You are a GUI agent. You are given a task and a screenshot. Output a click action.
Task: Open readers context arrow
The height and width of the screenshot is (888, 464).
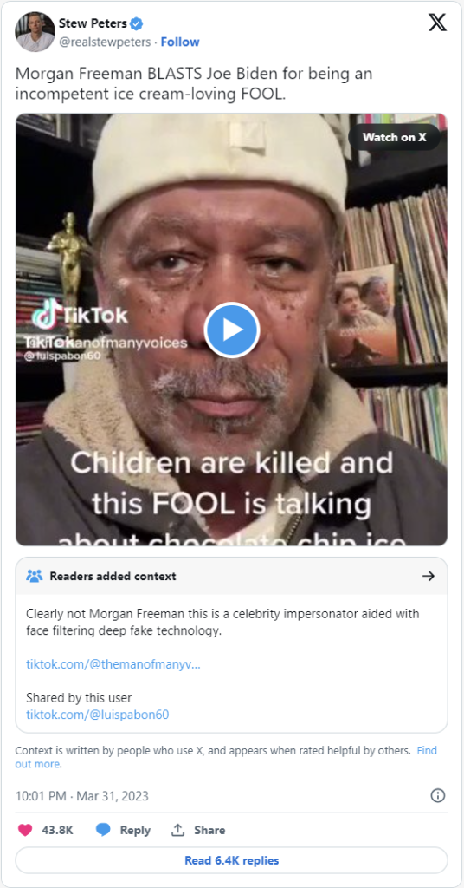[x=429, y=576]
